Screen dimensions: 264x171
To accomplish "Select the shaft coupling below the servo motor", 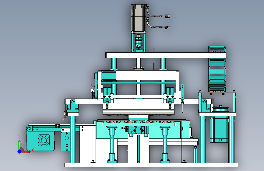I will (139, 42).
